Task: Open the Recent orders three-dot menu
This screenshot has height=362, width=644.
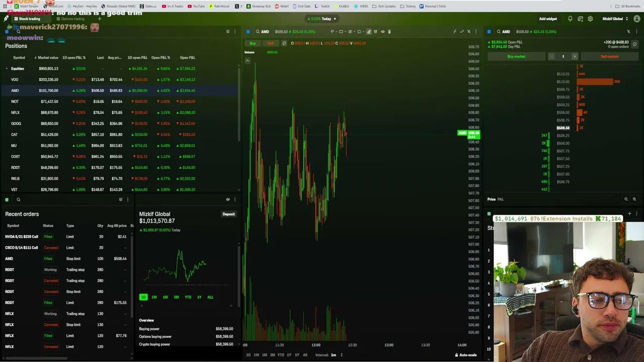Action: tap(127, 200)
